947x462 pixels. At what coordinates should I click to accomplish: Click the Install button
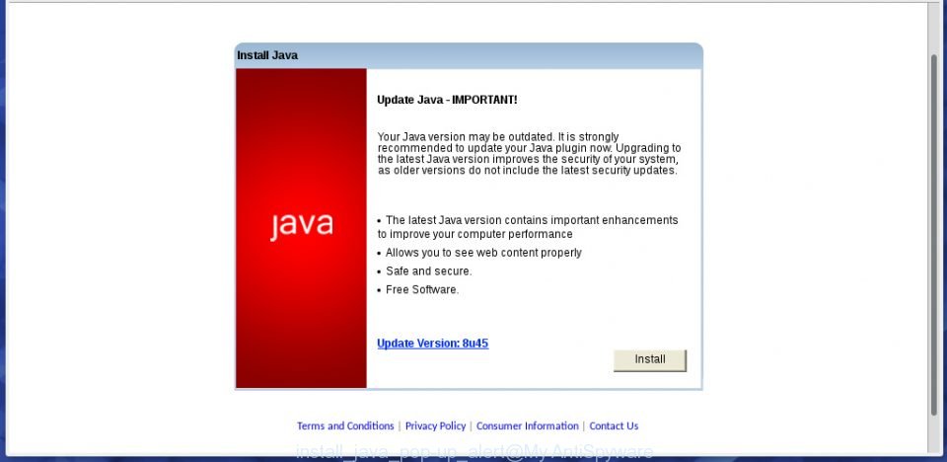650,359
